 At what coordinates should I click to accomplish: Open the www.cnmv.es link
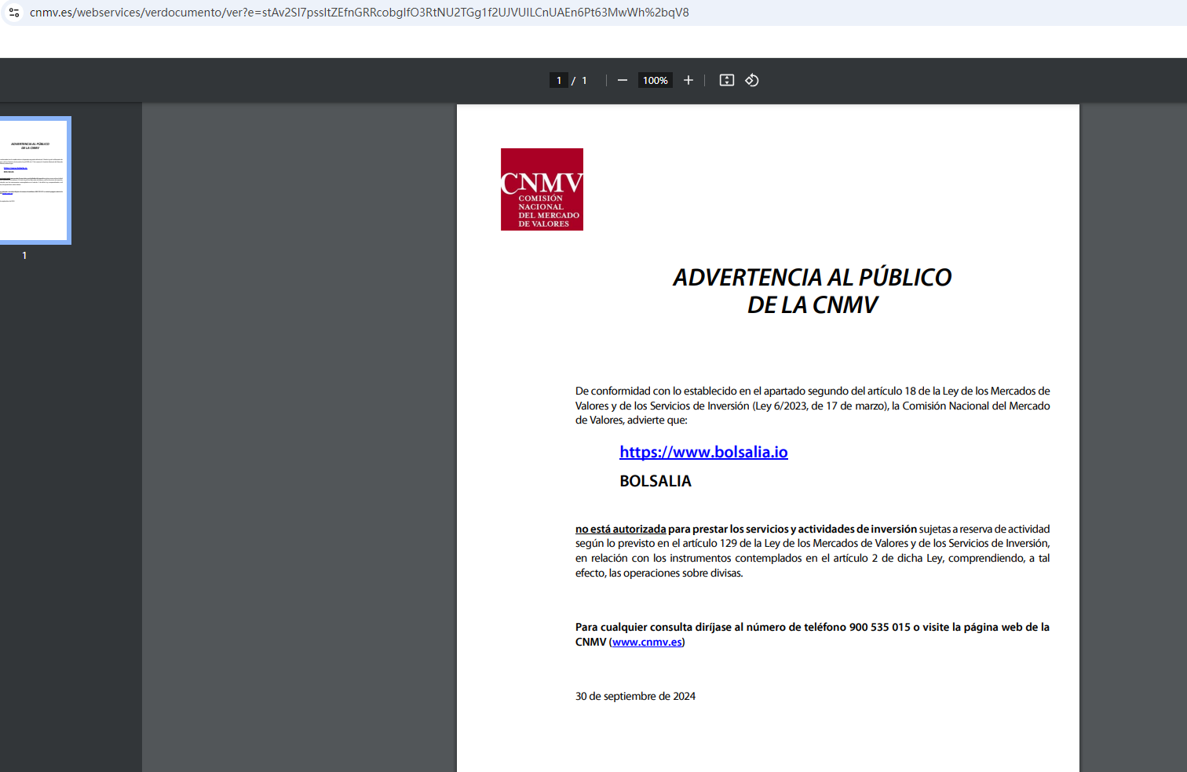click(647, 642)
